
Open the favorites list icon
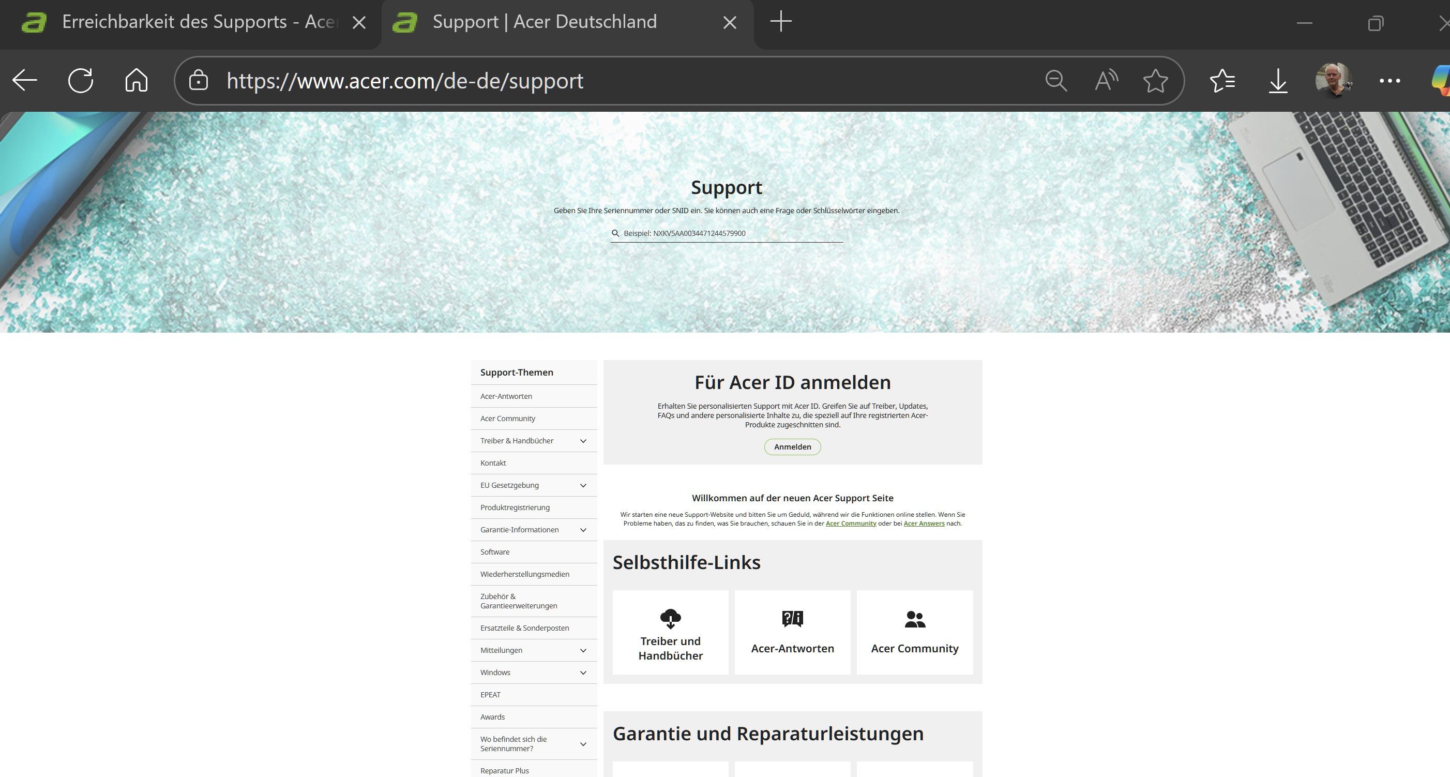pos(1222,81)
